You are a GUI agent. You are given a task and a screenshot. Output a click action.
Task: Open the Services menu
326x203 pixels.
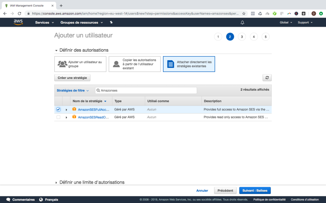click(44, 23)
